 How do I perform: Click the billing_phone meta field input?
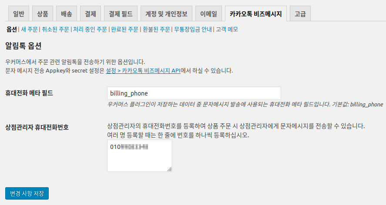pyautogui.click(x=194, y=93)
